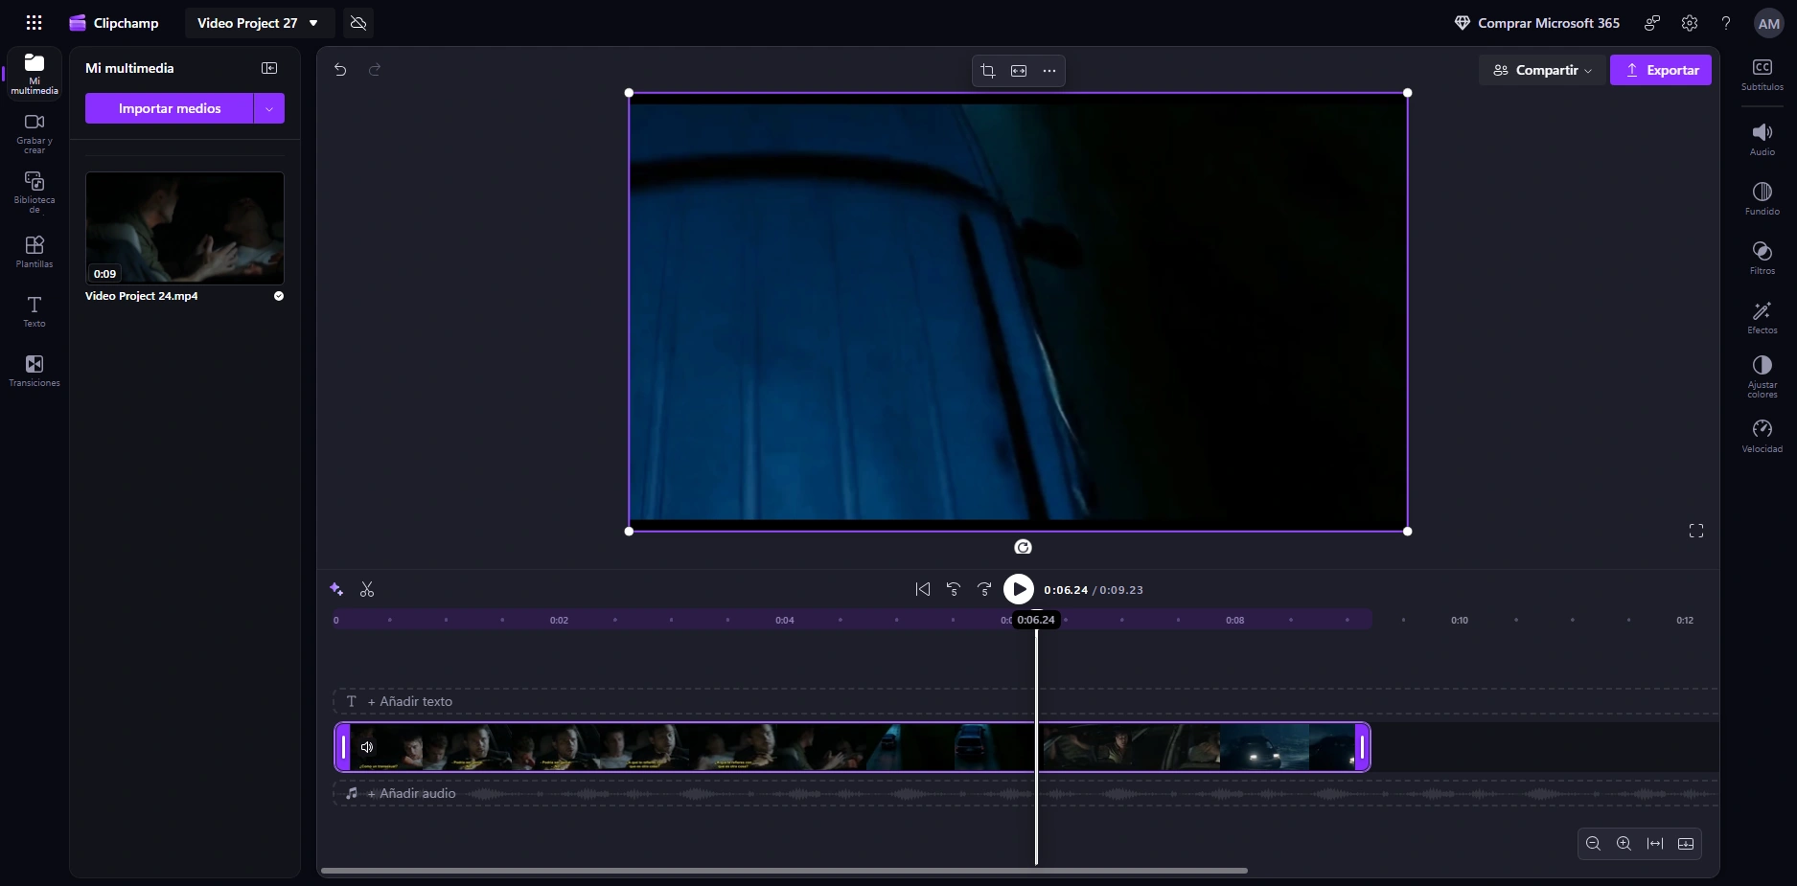
Task: Open the feedback and people icon
Action: (1652, 23)
